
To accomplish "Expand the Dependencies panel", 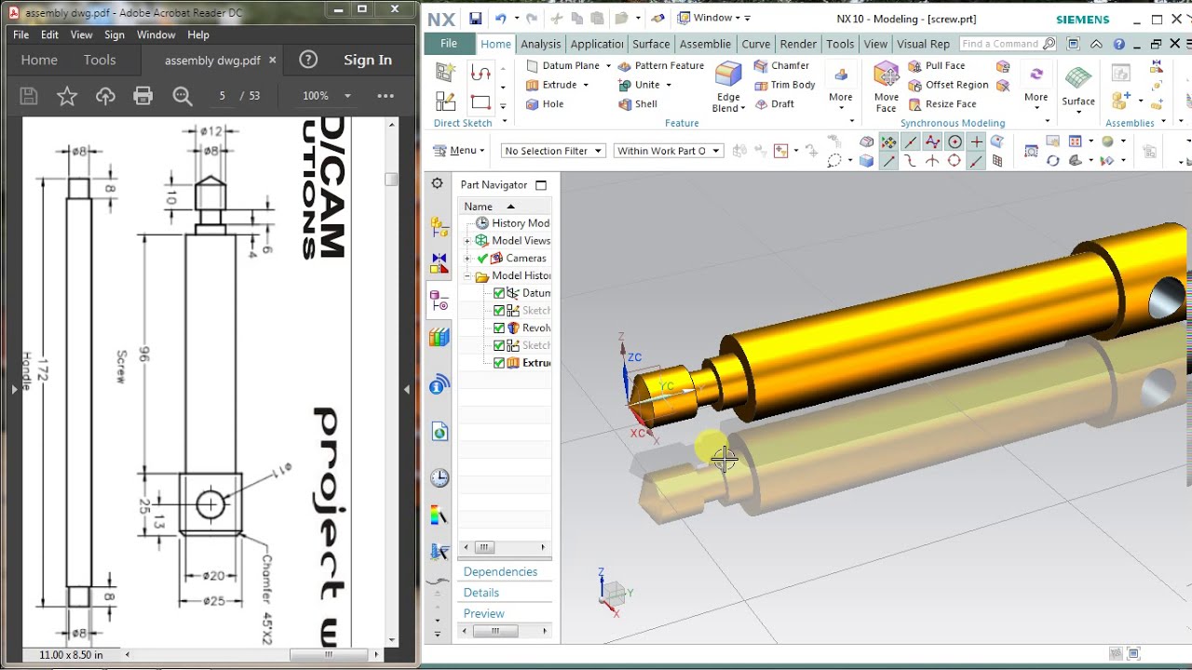I will click(500, 571).
